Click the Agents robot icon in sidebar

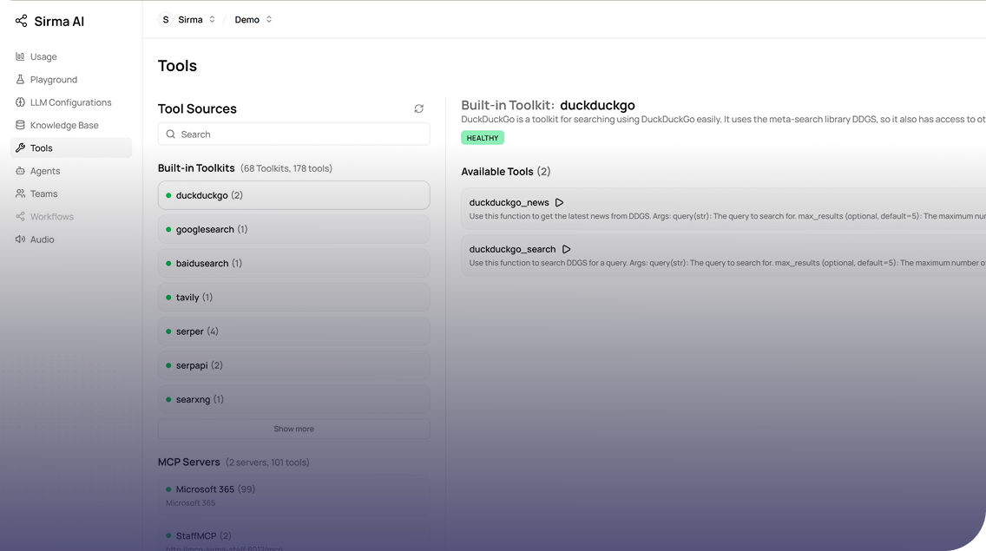point(20,171)
